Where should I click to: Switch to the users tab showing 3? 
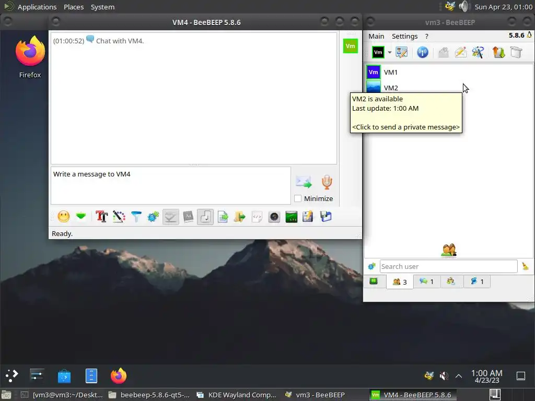click(400, 281)
